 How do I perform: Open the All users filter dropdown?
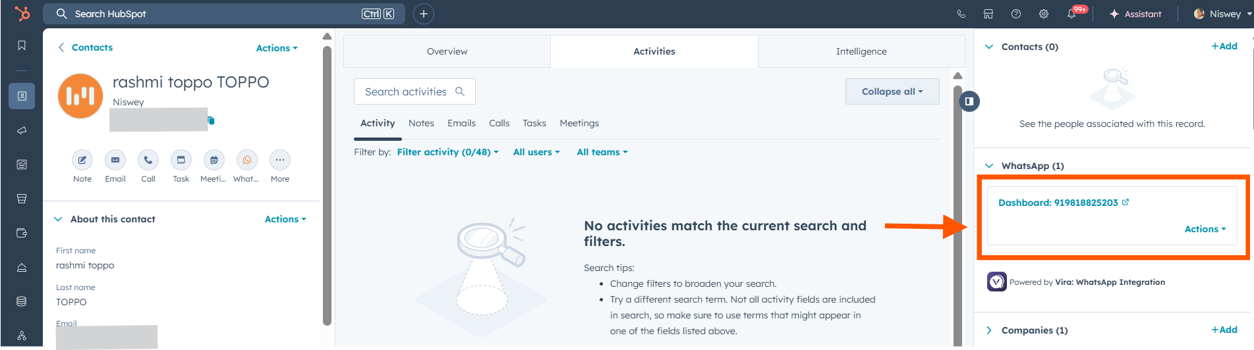click(x=536, y=152)
